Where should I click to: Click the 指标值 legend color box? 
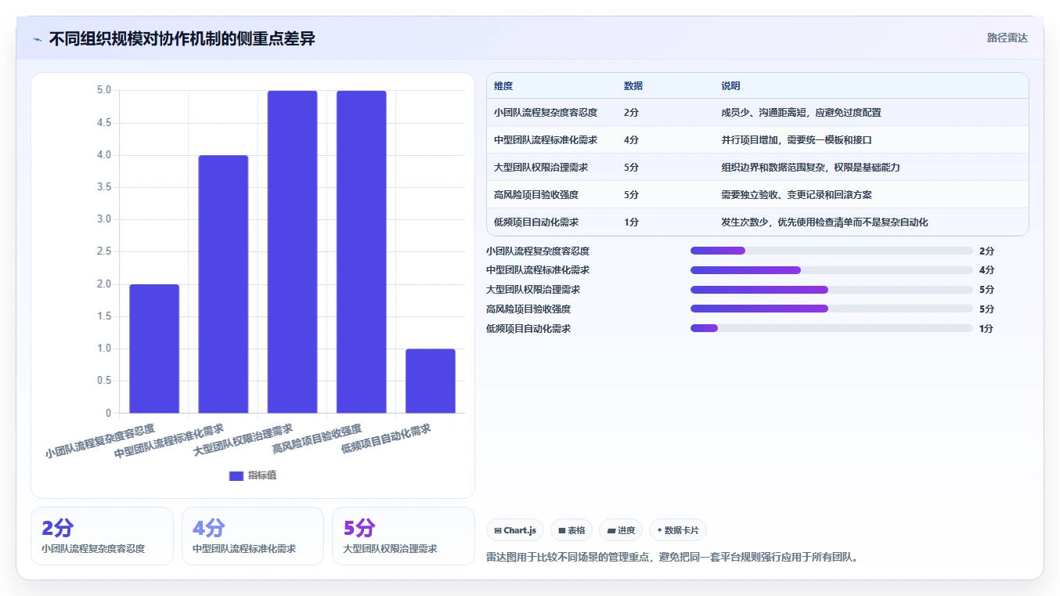tap(236, 475)
